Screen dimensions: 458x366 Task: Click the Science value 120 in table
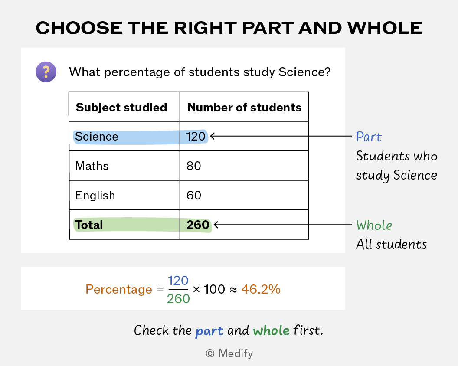click(196, 137)
